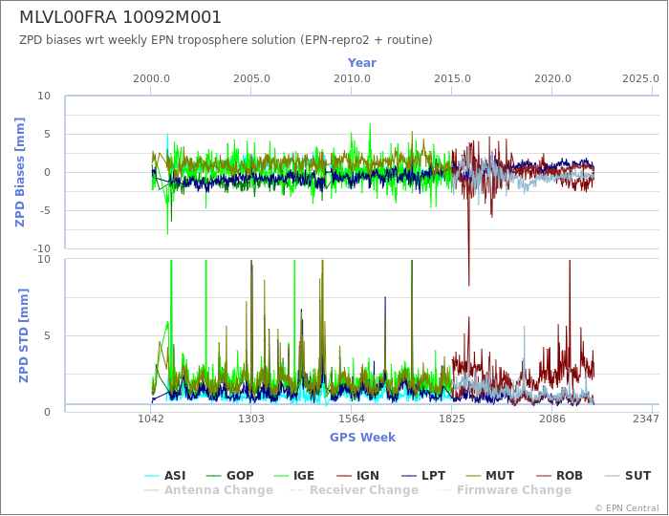Image resolution: width=669 pixels, height=516 pixels.
Task: Toggle the IGN series legend entry
Action: pyautogui.click(x=357, y=476)
